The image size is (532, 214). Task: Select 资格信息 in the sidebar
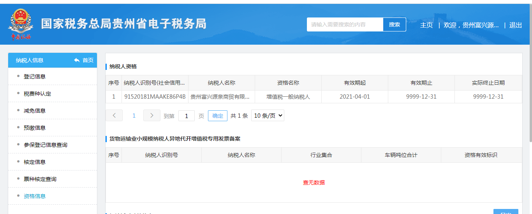35,196
